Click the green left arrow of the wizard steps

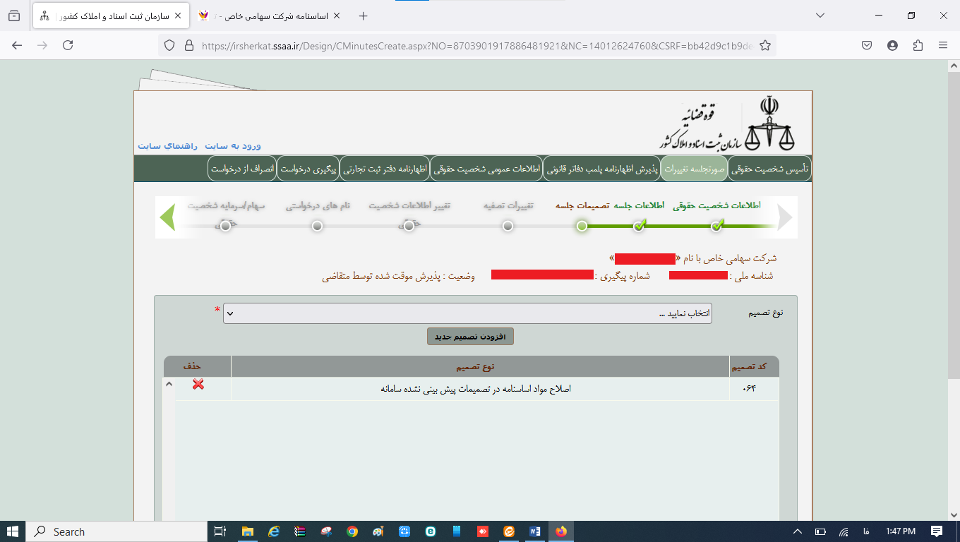point(167,217)
